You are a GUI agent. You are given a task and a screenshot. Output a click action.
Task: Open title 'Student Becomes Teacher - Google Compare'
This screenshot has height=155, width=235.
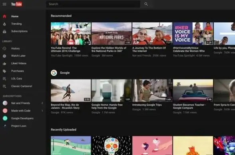tap(189, 106)
